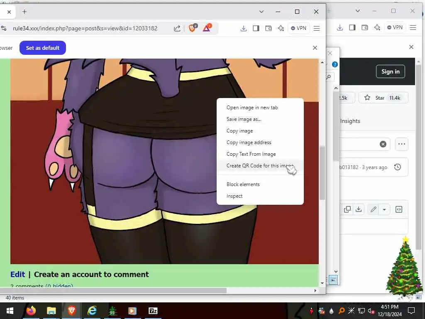Download raw file icon on GitHub page
The width and height of the screenshot is (425, 319).
click(359, 209)
